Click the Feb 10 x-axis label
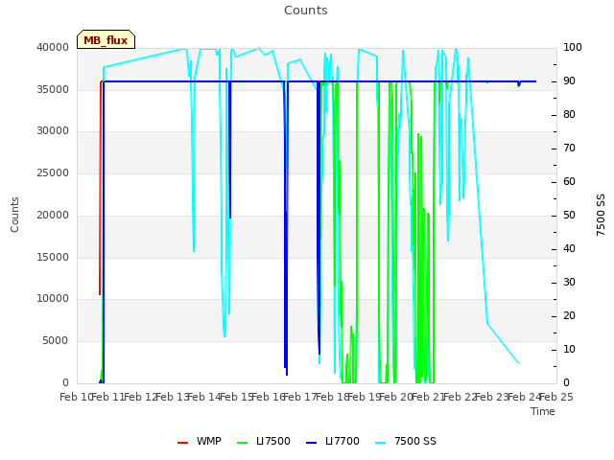The height and width of the screenshot is (460, 614). (76, 397)
